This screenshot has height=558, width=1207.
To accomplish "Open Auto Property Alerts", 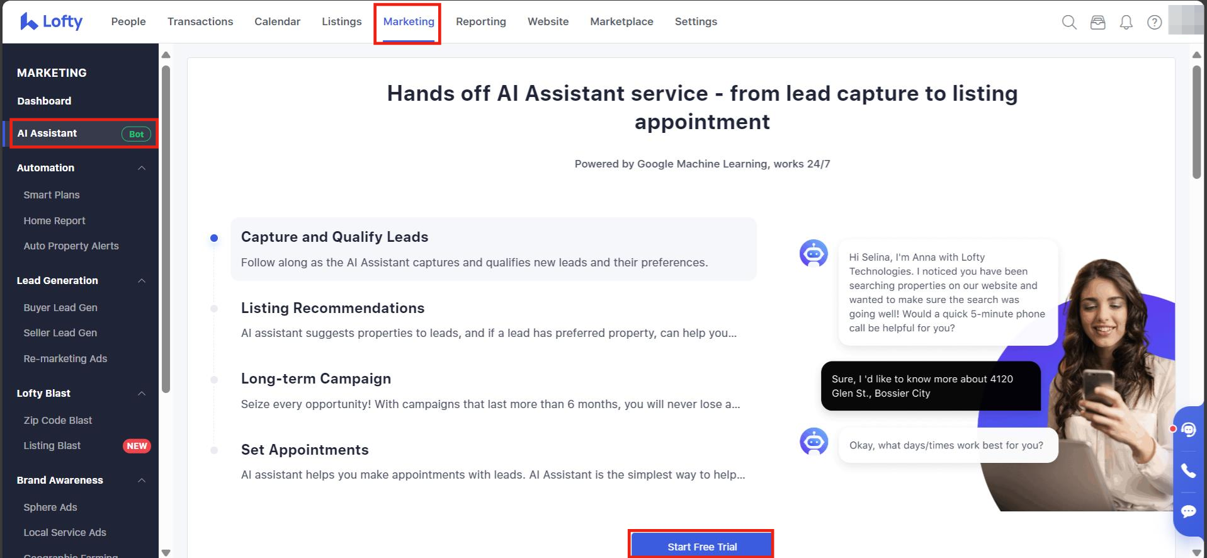I will [71, 246].
